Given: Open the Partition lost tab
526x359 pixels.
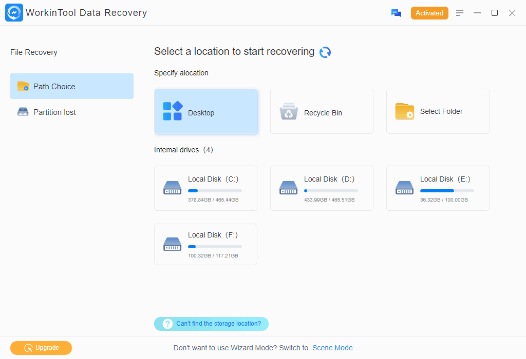Looking at the screenshot, I should click(54, 112).
